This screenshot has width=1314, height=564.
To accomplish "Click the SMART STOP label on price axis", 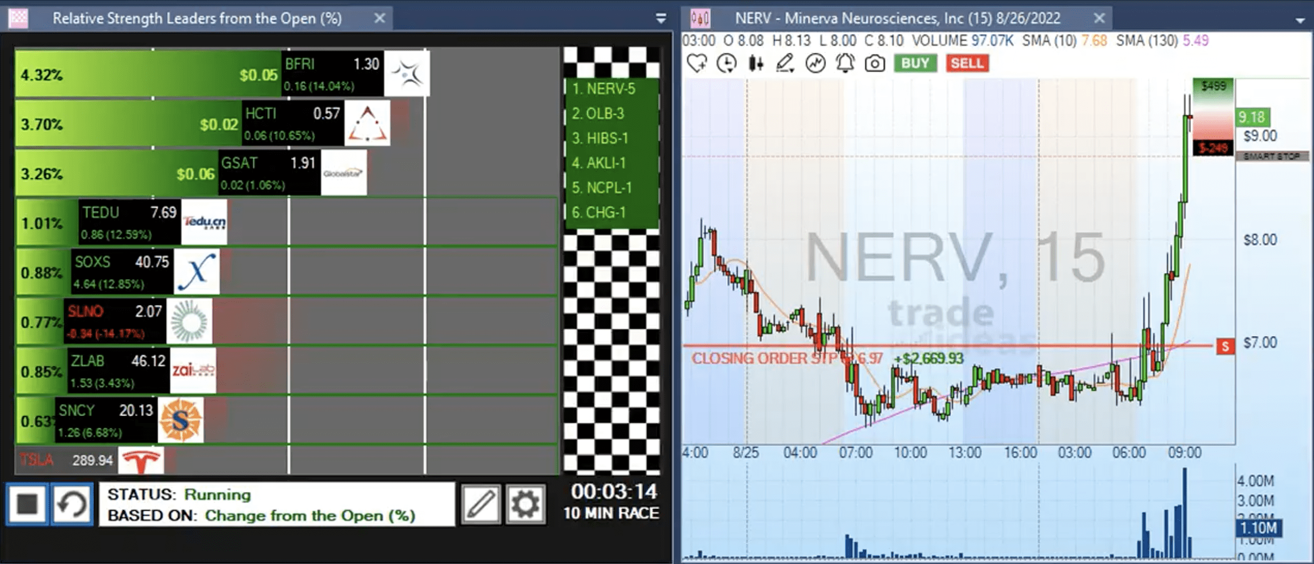I will (1272, 156).
